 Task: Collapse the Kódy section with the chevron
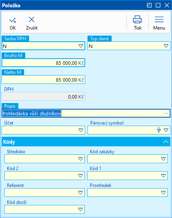pos(166,142)
